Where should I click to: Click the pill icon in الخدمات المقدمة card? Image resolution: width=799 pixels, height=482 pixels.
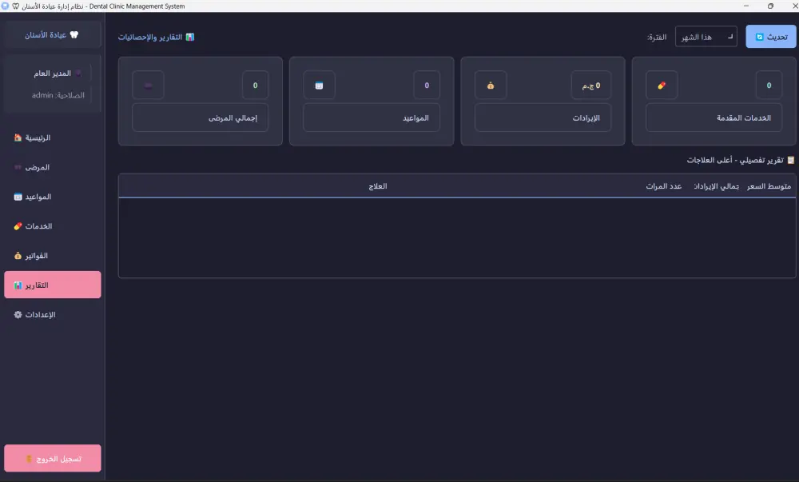click(x=662, y=85)
